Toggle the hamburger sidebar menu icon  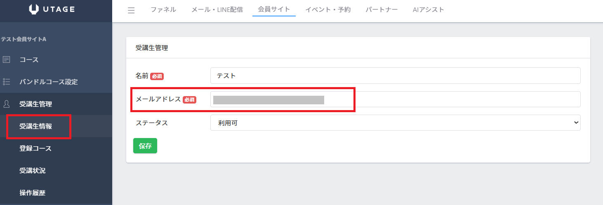tap(131, 10)
